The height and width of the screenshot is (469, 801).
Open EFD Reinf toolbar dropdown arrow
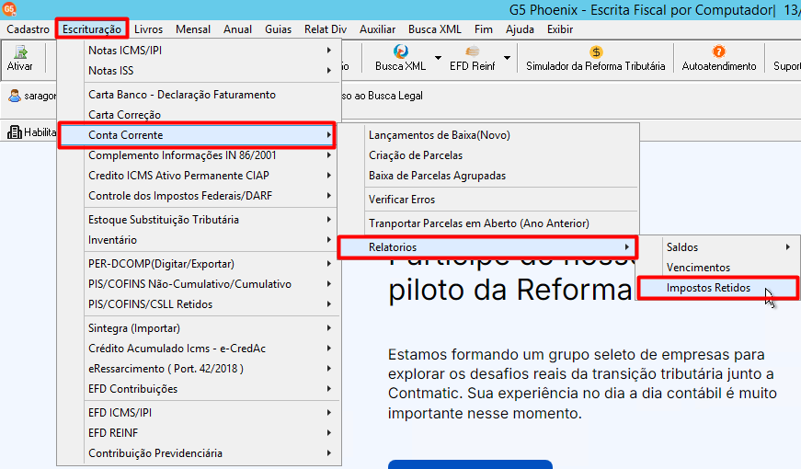pyautogui.click(x=507, y=58)
